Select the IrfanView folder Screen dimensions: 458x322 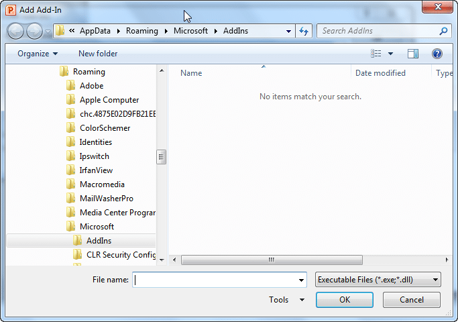pyautogui.click(x=96, y=170)
